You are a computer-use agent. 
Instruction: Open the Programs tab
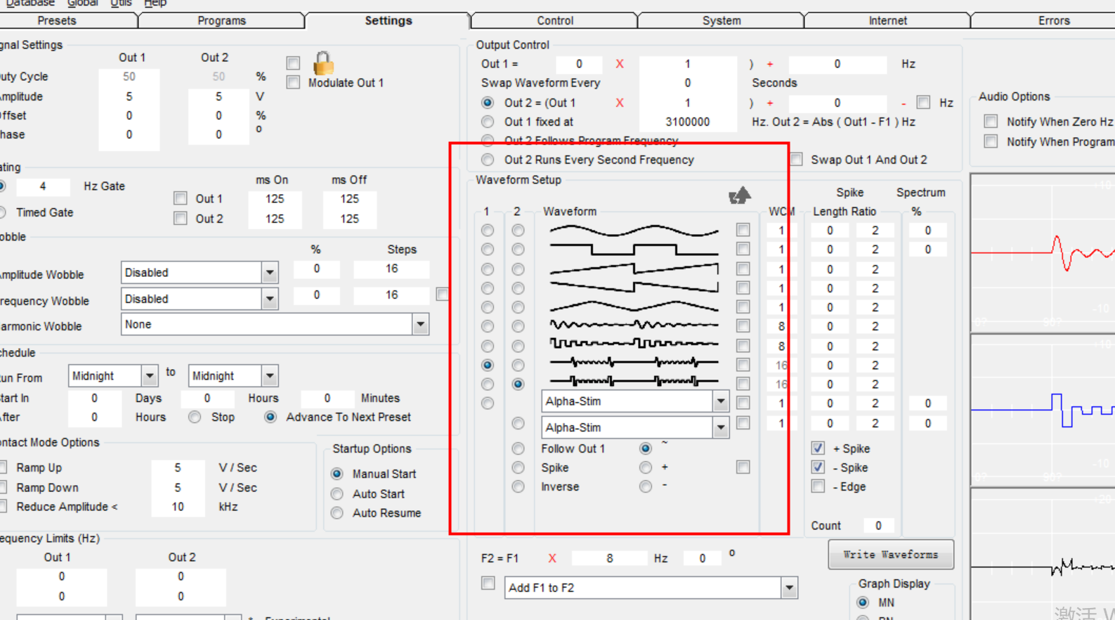pyautogui.click(x=221, y=20)
